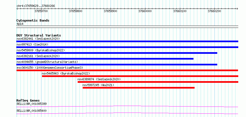Image resolution: width=246 pixels, height=117 pixels.
Task: Click the left arrow end of ruler
Action: (17, 9)
